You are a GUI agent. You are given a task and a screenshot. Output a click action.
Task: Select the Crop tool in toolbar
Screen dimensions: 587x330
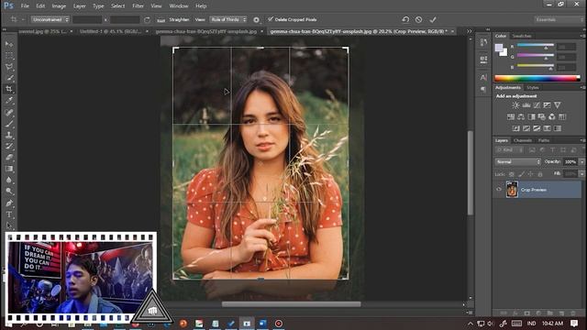coord(9,89)
